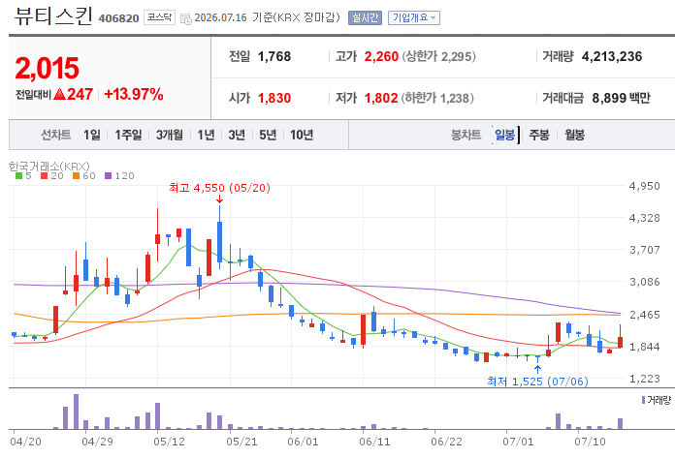675x458 pixels.
Task: Click the 한국거래소(KRX) chart label
Action: (49, 166)
